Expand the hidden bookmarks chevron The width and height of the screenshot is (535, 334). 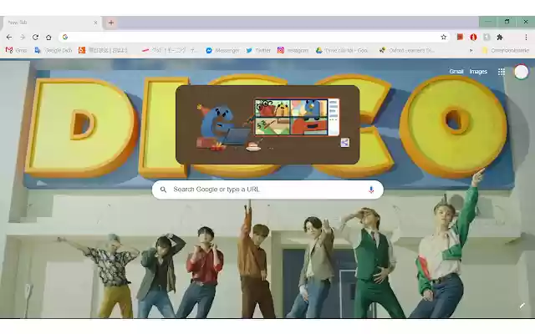(x=471, y=50)
